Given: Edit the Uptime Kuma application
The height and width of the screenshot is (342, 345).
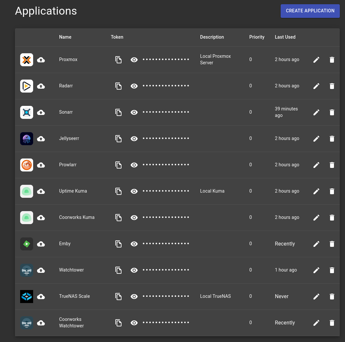Looking at the screenshot, I should click(x=316, y=191).
